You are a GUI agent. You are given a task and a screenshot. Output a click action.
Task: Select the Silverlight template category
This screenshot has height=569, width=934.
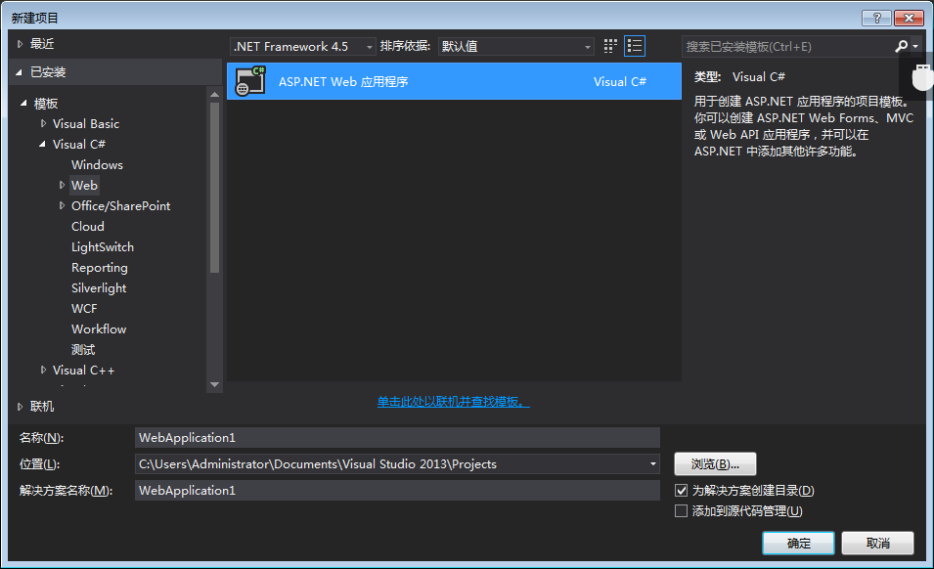pos(99,288)
